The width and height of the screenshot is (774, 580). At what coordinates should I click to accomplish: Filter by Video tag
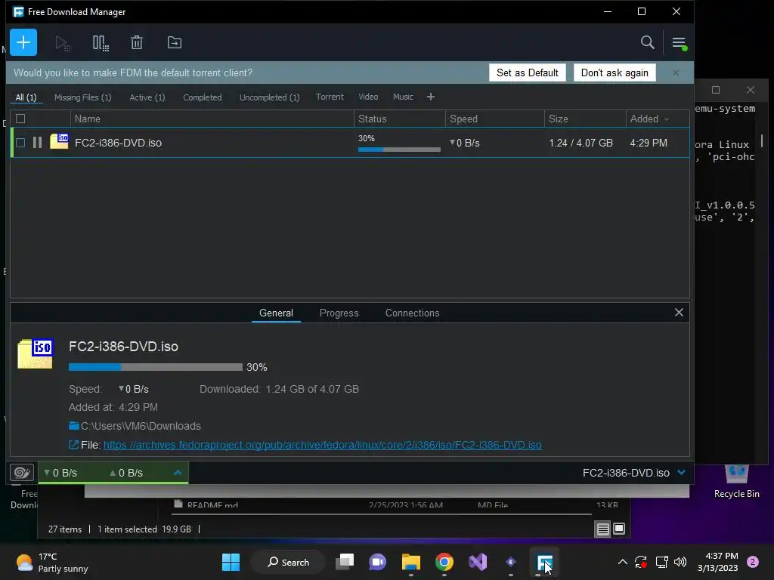368,97
